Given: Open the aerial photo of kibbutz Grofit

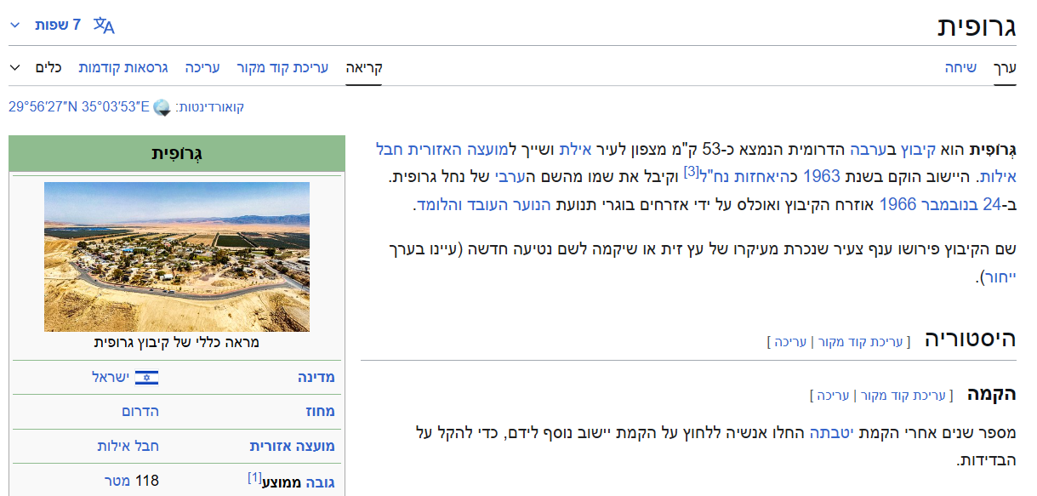Looking at the screenshot, I should 177,257.
